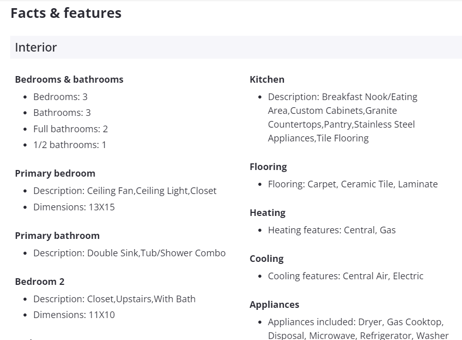
Task: Click the Bedroom 2 subheading
Action: pyautogui.click(x=40, y=282)
